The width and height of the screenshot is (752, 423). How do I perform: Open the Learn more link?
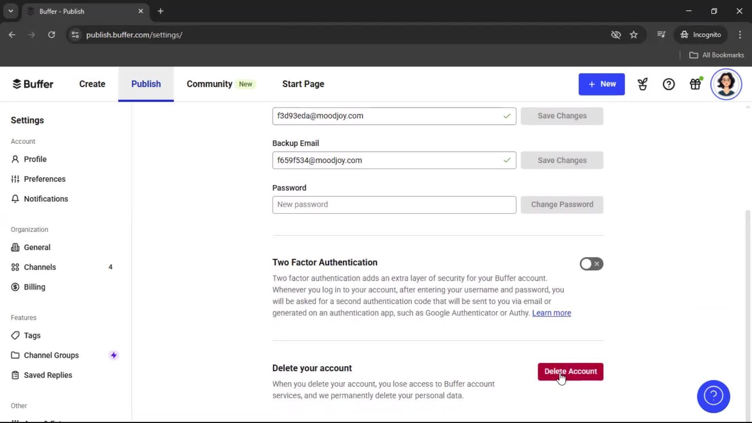tap(551, 313)
